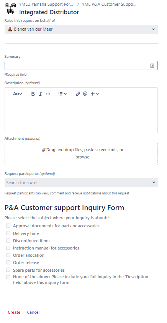Select the Order release checkbox
This screenshot has height=323, width=167.
(x=8, y=263)
